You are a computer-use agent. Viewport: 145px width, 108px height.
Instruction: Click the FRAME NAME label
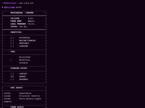coord(16,21)
